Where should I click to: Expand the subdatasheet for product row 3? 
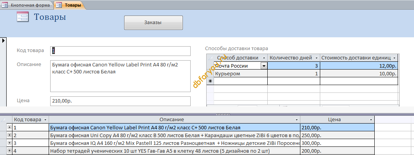point(9,143)
